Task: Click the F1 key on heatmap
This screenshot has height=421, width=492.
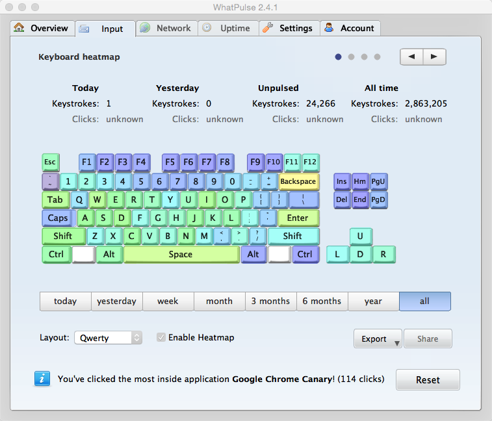Action: (87, 162)
